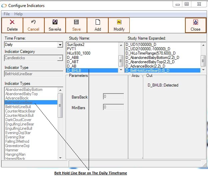Add a new indicator with Add icon
The width and height of the screenshot is (208, 181).
[98, 22]
